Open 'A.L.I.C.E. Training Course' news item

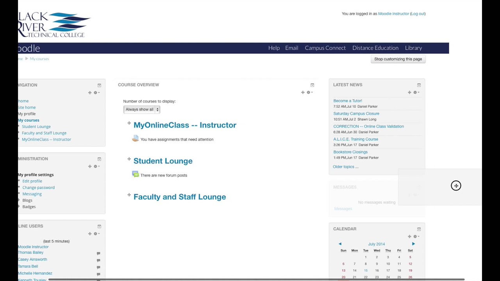(355, 139)
